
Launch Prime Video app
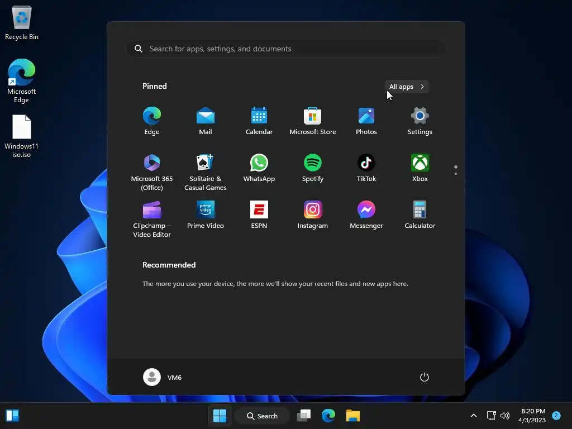[206, 215]
